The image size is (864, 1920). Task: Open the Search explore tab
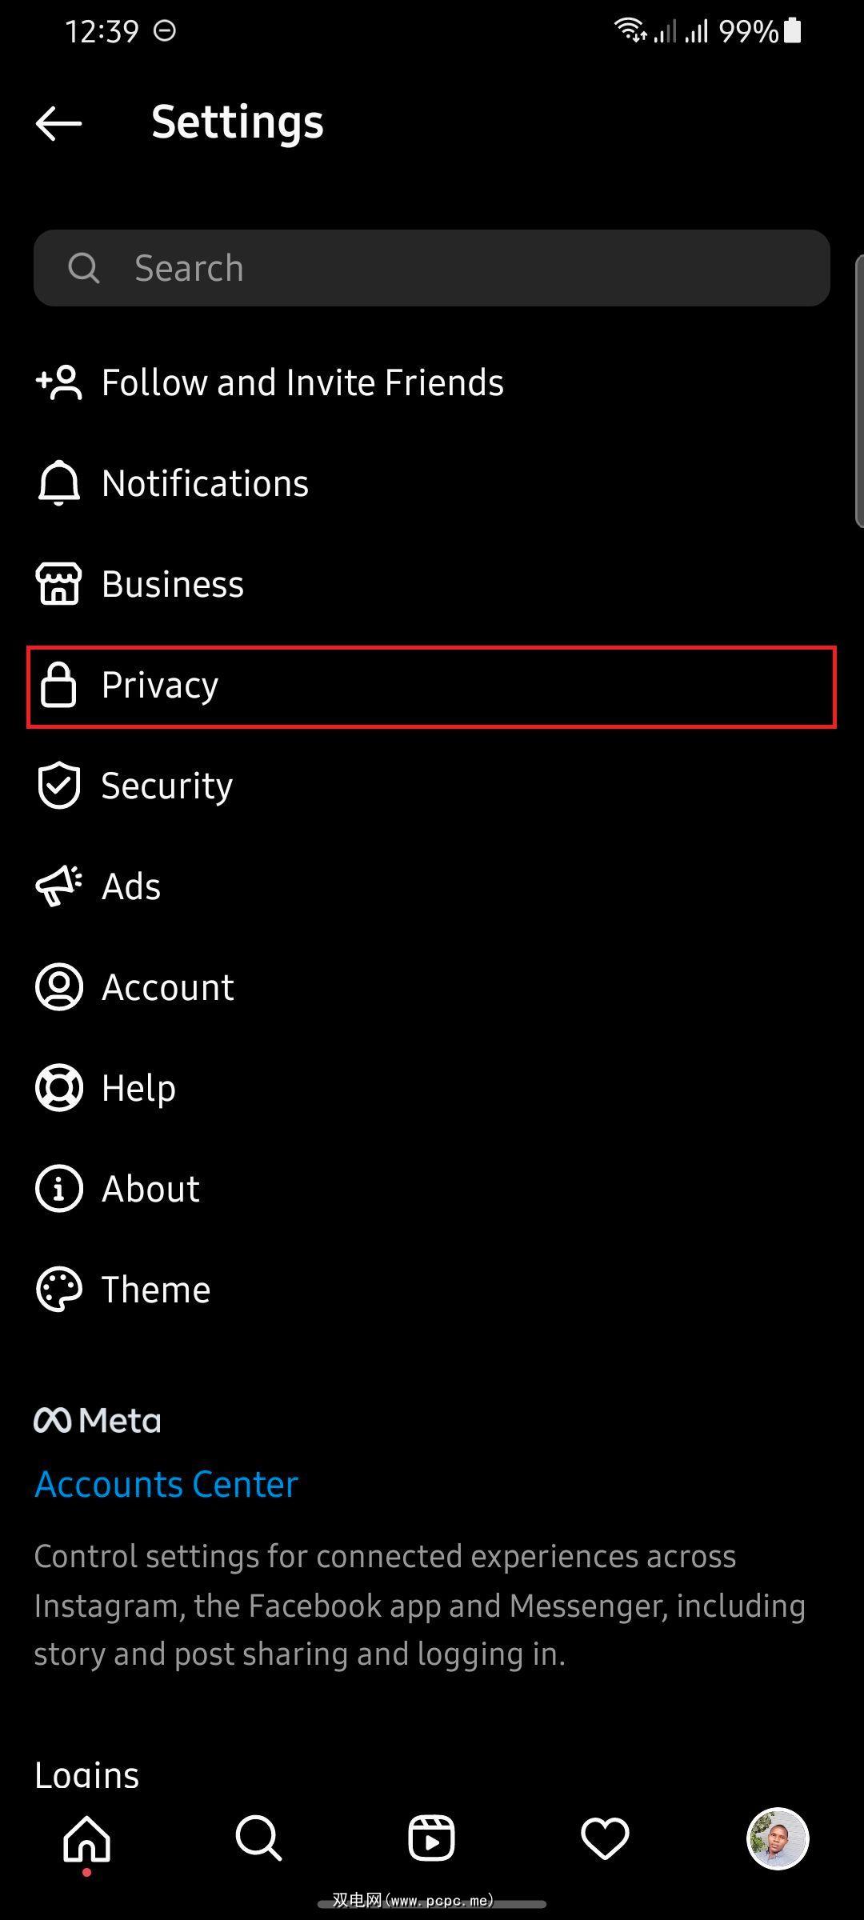coord(258,1838)
